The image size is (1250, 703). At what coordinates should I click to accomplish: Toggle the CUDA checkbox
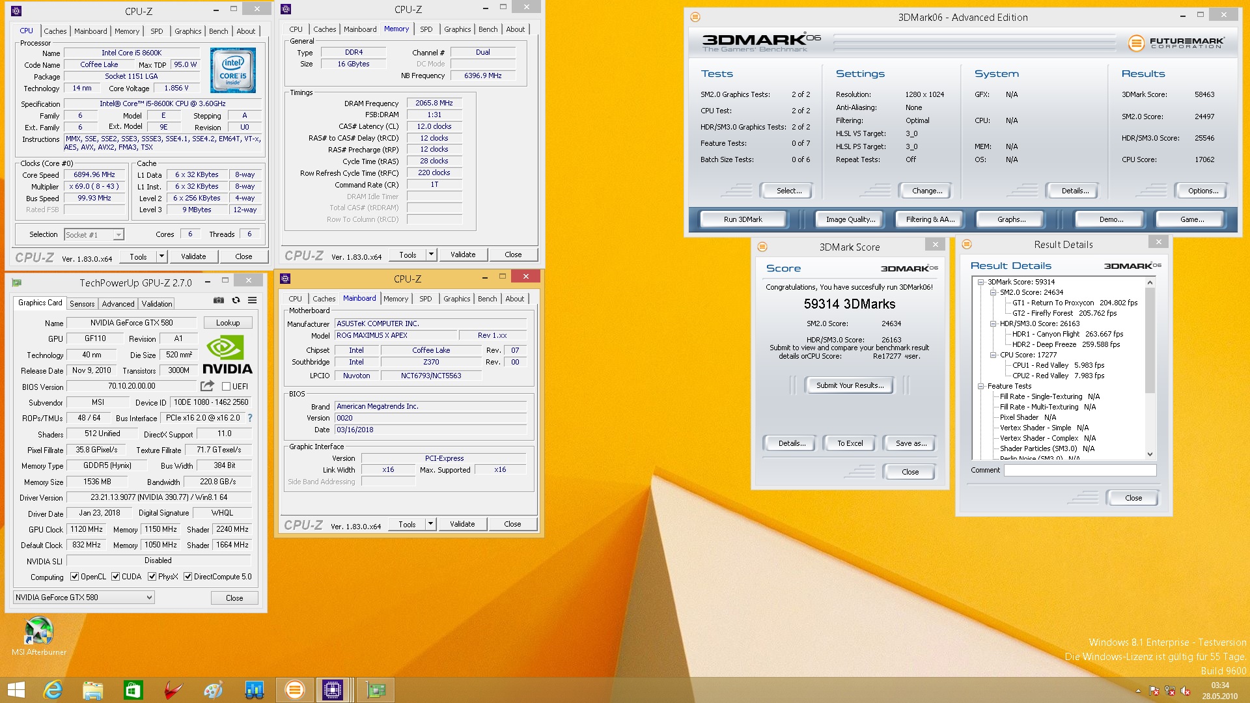click(x=115, y=577)
